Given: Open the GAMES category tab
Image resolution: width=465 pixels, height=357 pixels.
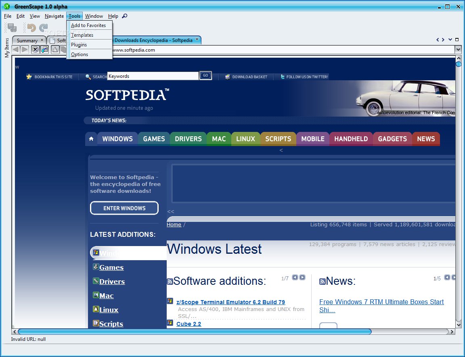Looking at the screenshot, I should point(154,139).
